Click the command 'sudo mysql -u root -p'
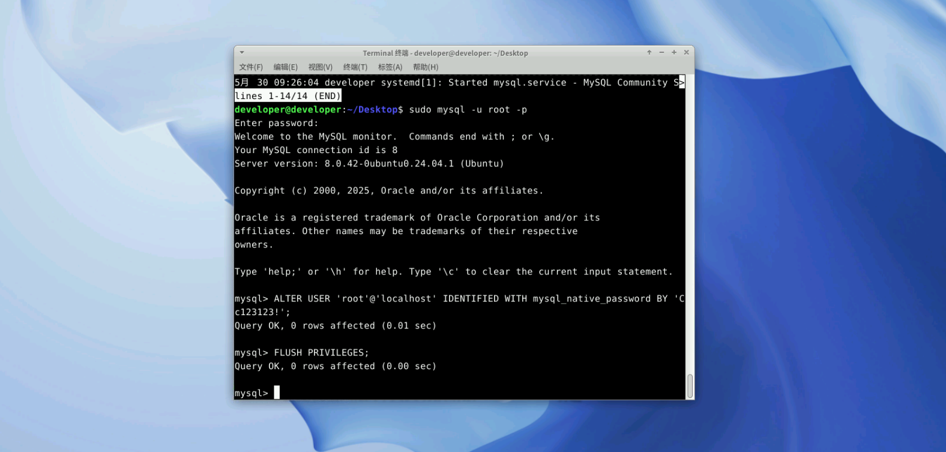 point(468,110)
